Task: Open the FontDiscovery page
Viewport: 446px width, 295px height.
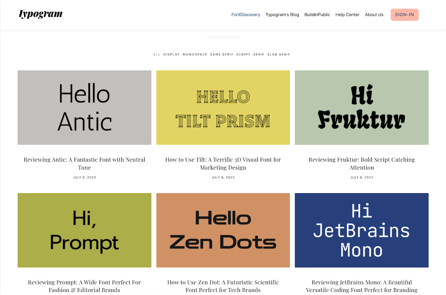Action: (246, 14)
